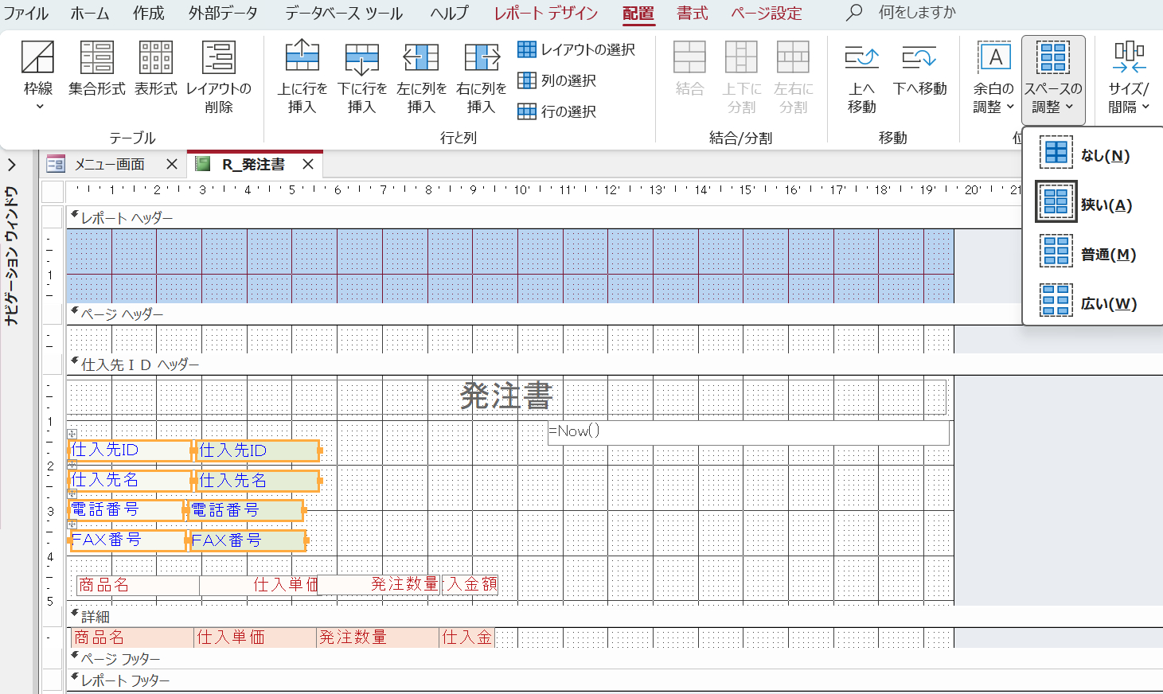Select the 商品名 detail text box
The width and height of the screenshot is (1163, 694).
tap(132, 637)
